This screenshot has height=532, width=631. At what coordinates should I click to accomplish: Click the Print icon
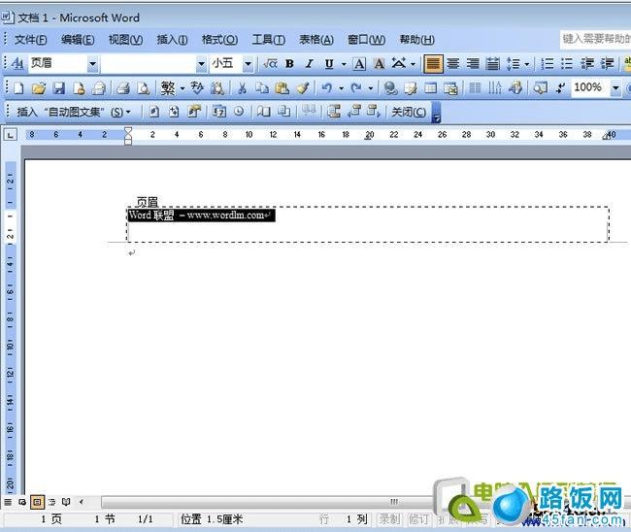tap(123, 88)
